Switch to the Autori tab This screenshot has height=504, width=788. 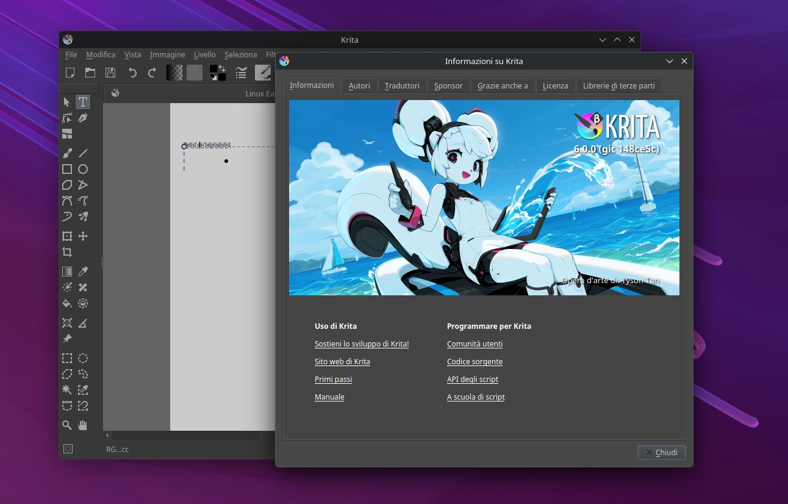tap(359, 85)
